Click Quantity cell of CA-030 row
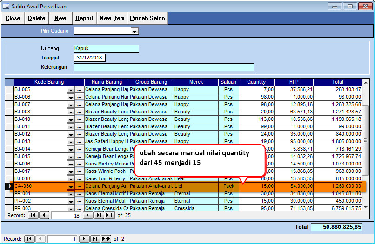 click(x=256, y=186)
